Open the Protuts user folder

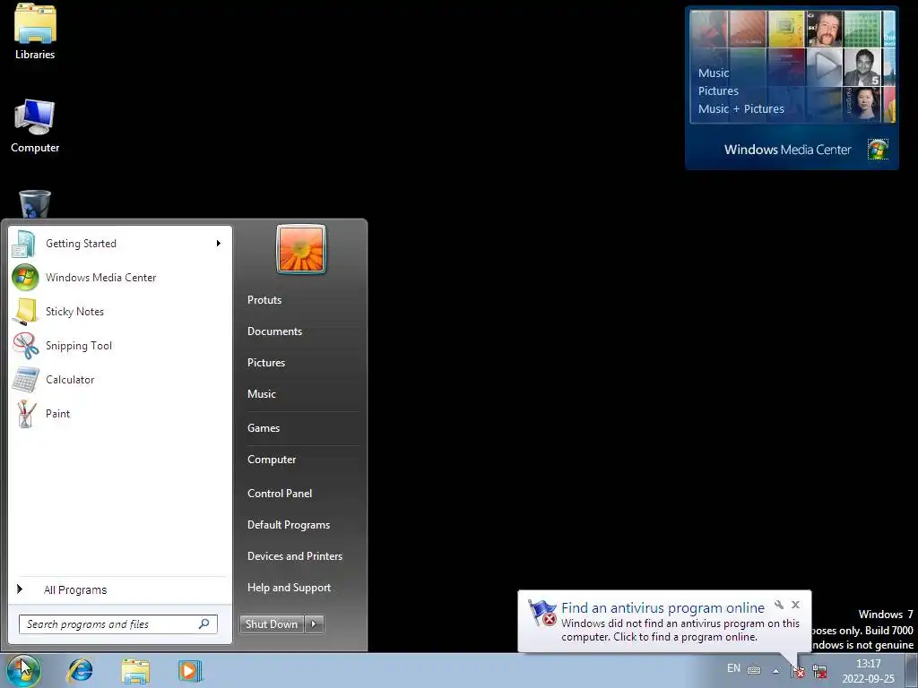pyautogui.click(x=264, y=300)
